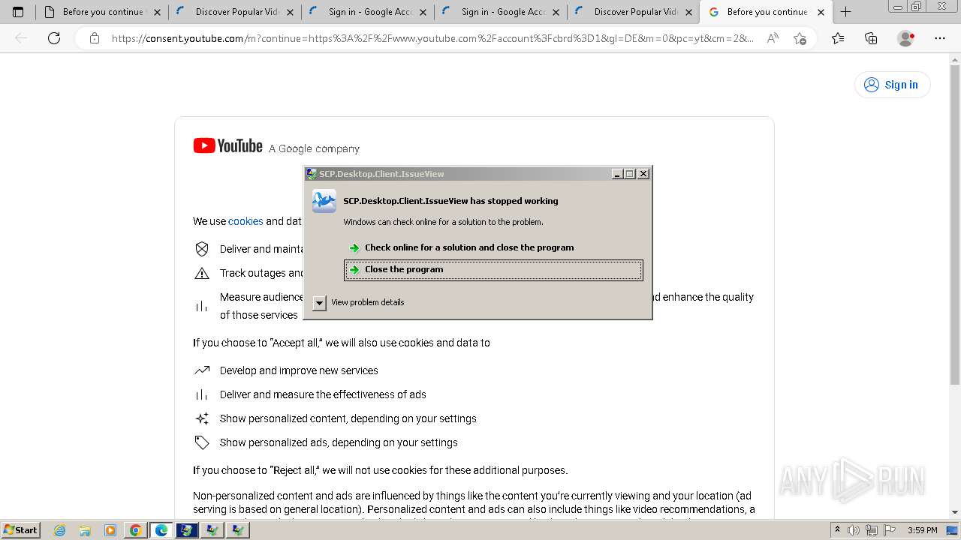The width and height of the screenshot is (961, 540).
Task: Open the Edge tab actions menu icon
Action: (18, 12)
